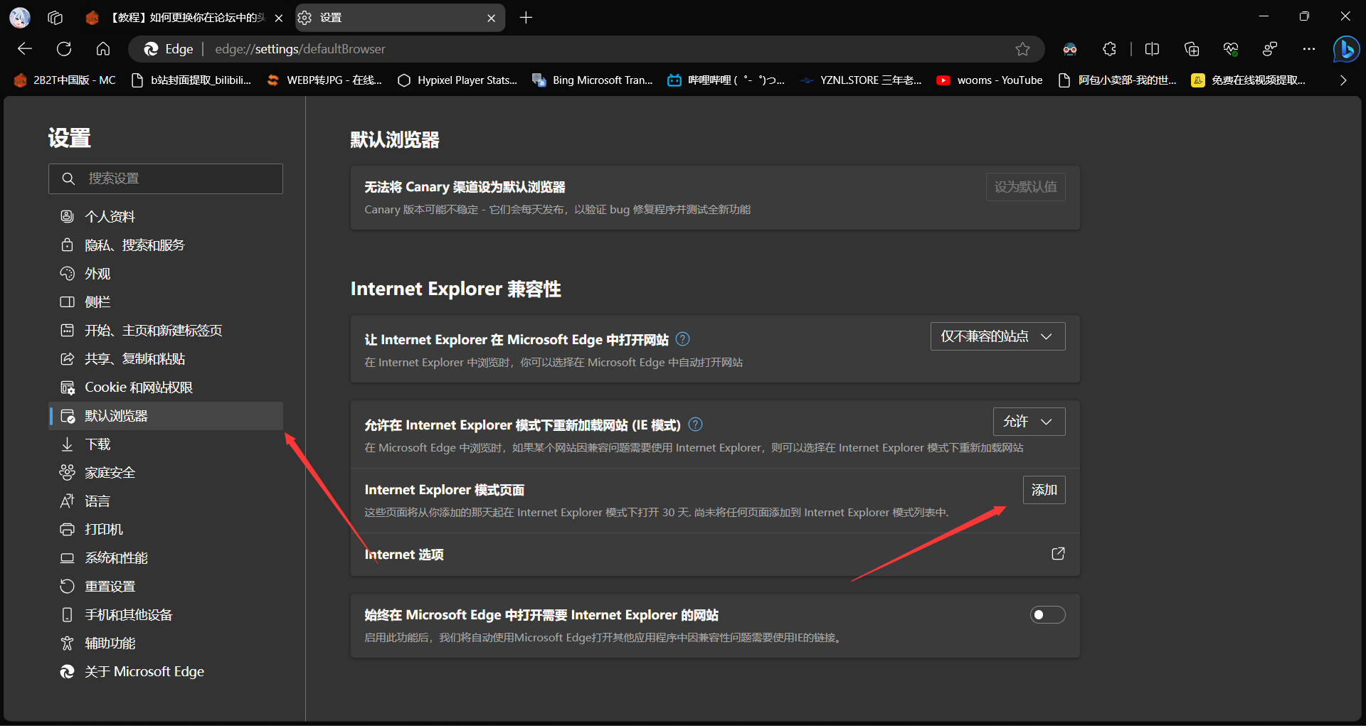This screenshot has height=726, width=1366.
Task: Open 外观 settings
Action: coord(166,274)
